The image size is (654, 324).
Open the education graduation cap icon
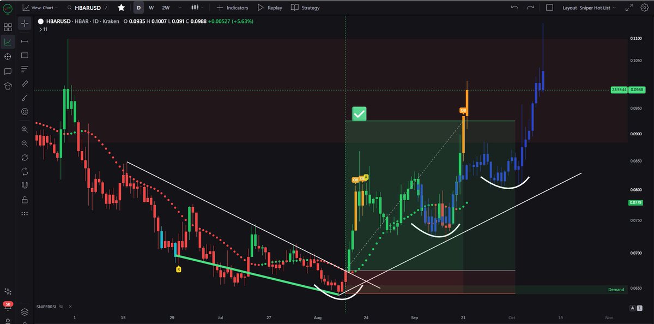[x=8, y=86]
